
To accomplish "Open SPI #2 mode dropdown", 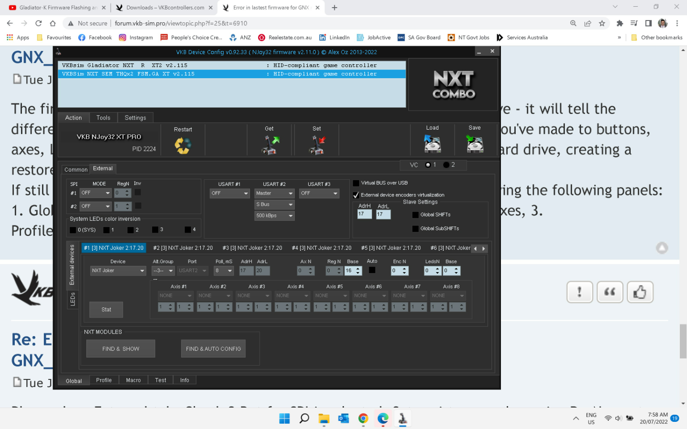I will (95, 206).
